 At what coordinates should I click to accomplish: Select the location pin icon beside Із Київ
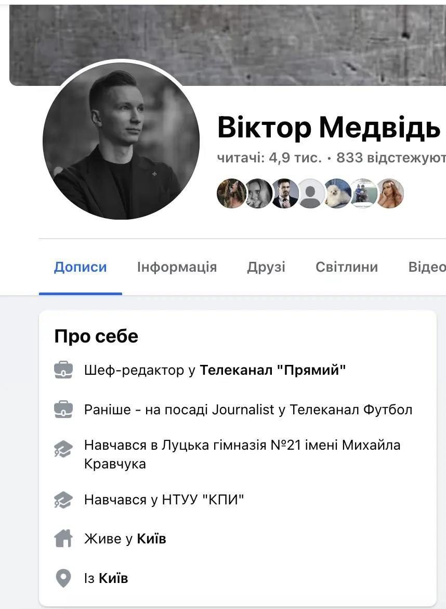(63, 578)
